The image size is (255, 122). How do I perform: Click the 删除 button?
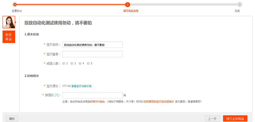(12, 119)
